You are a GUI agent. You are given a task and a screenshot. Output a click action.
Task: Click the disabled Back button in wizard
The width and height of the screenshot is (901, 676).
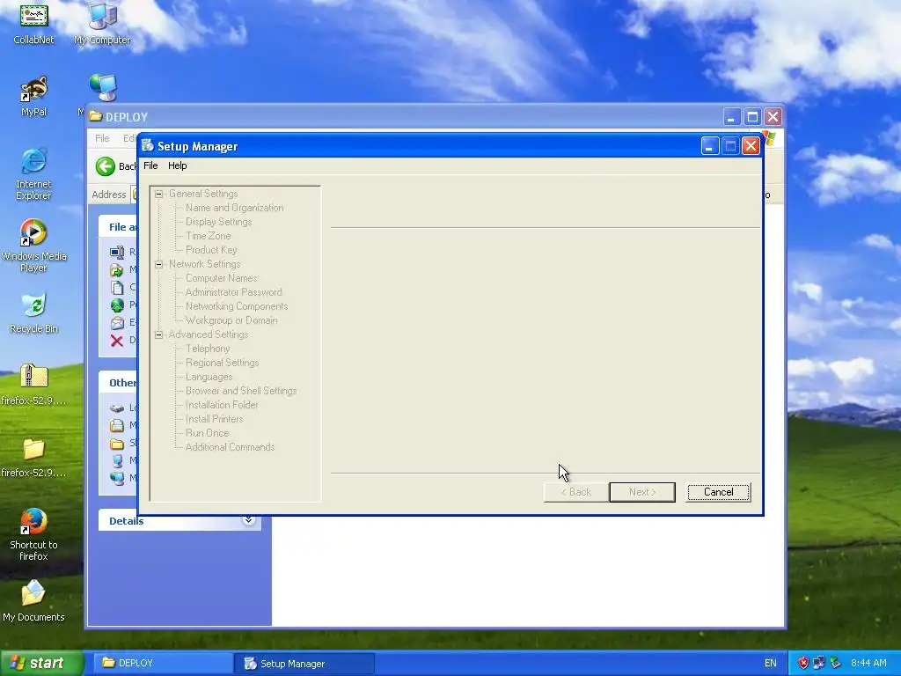pyautogui.click(x=576, y=492)
